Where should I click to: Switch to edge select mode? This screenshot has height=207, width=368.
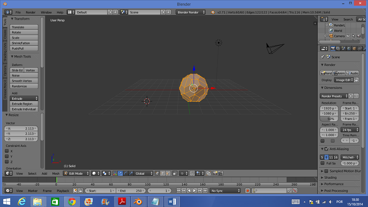pyautogui.click(x=162, y=173)
